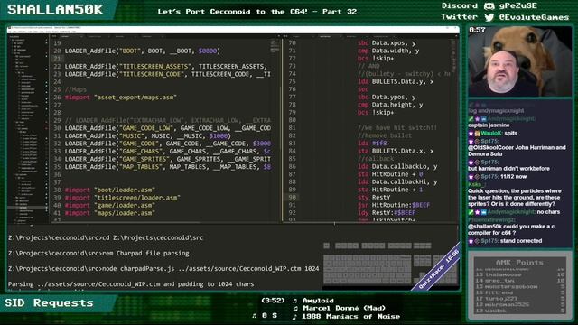Click the 'stand corrected' chat message
This screenshot has height=325, width=578.
pyautogui.click(x=505, y=241)
